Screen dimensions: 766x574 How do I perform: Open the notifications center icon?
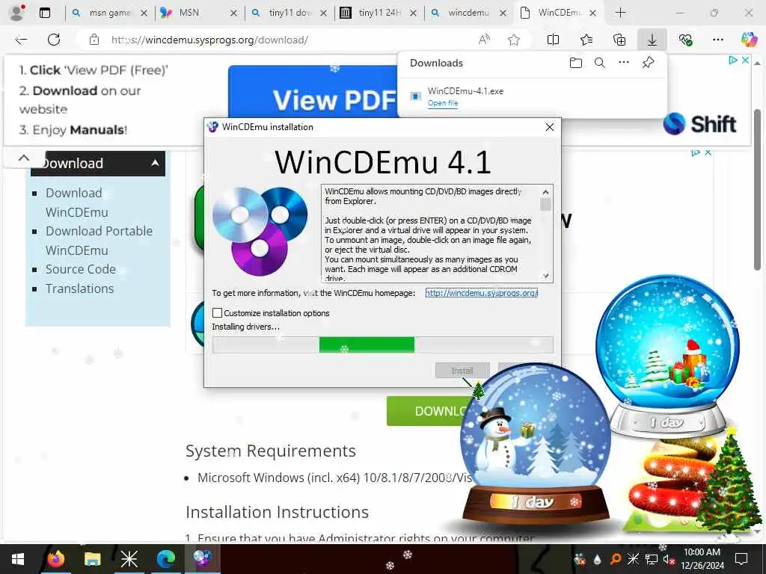pyautogui.click(x=741, y=559)
